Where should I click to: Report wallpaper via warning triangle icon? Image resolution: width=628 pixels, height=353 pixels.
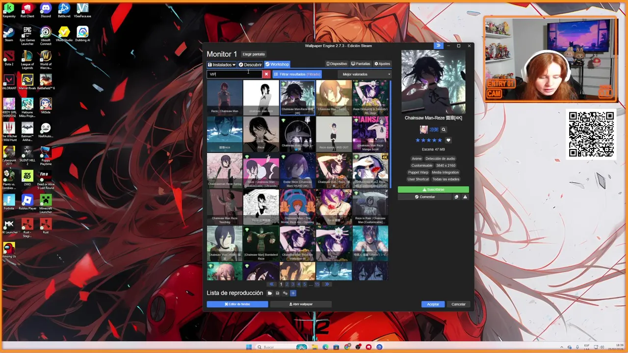[x=465, y=197]
